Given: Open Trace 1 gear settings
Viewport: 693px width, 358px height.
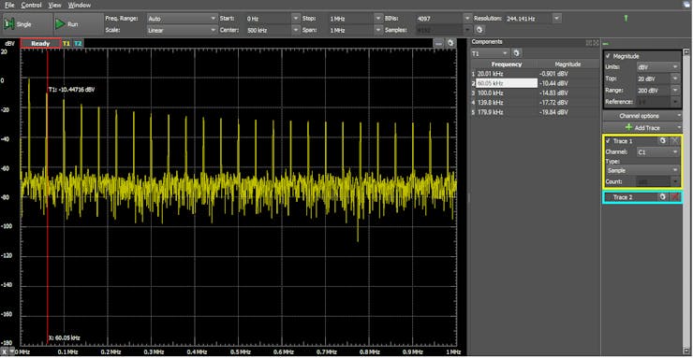Looking at the screenshot, I should pyautogui.click(x=662, y=140).
